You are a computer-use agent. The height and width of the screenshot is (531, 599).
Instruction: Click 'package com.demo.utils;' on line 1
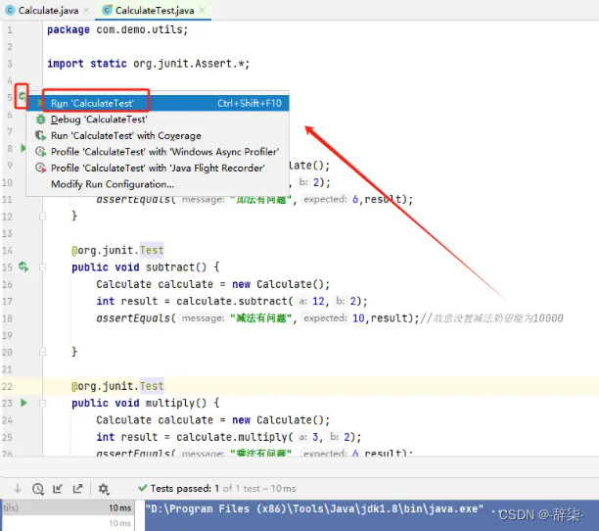coord(117,29)
